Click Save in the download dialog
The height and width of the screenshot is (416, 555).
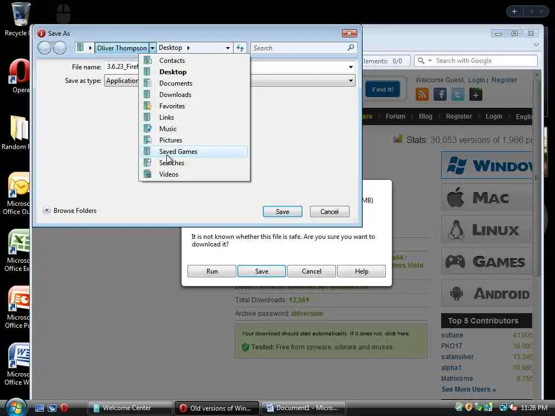[x=262, y=271]
